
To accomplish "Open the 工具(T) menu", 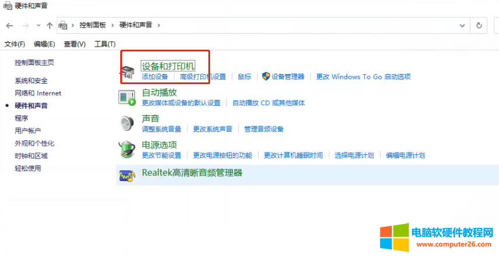I will 104,44.
